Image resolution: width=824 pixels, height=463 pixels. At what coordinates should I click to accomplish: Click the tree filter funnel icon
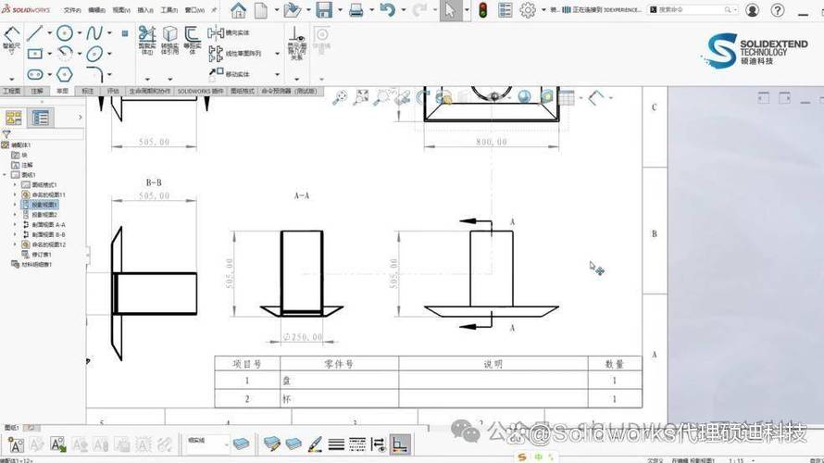tap(6, 134)
